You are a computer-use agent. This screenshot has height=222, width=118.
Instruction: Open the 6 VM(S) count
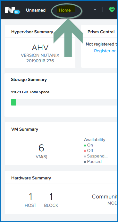pos(41,151)
